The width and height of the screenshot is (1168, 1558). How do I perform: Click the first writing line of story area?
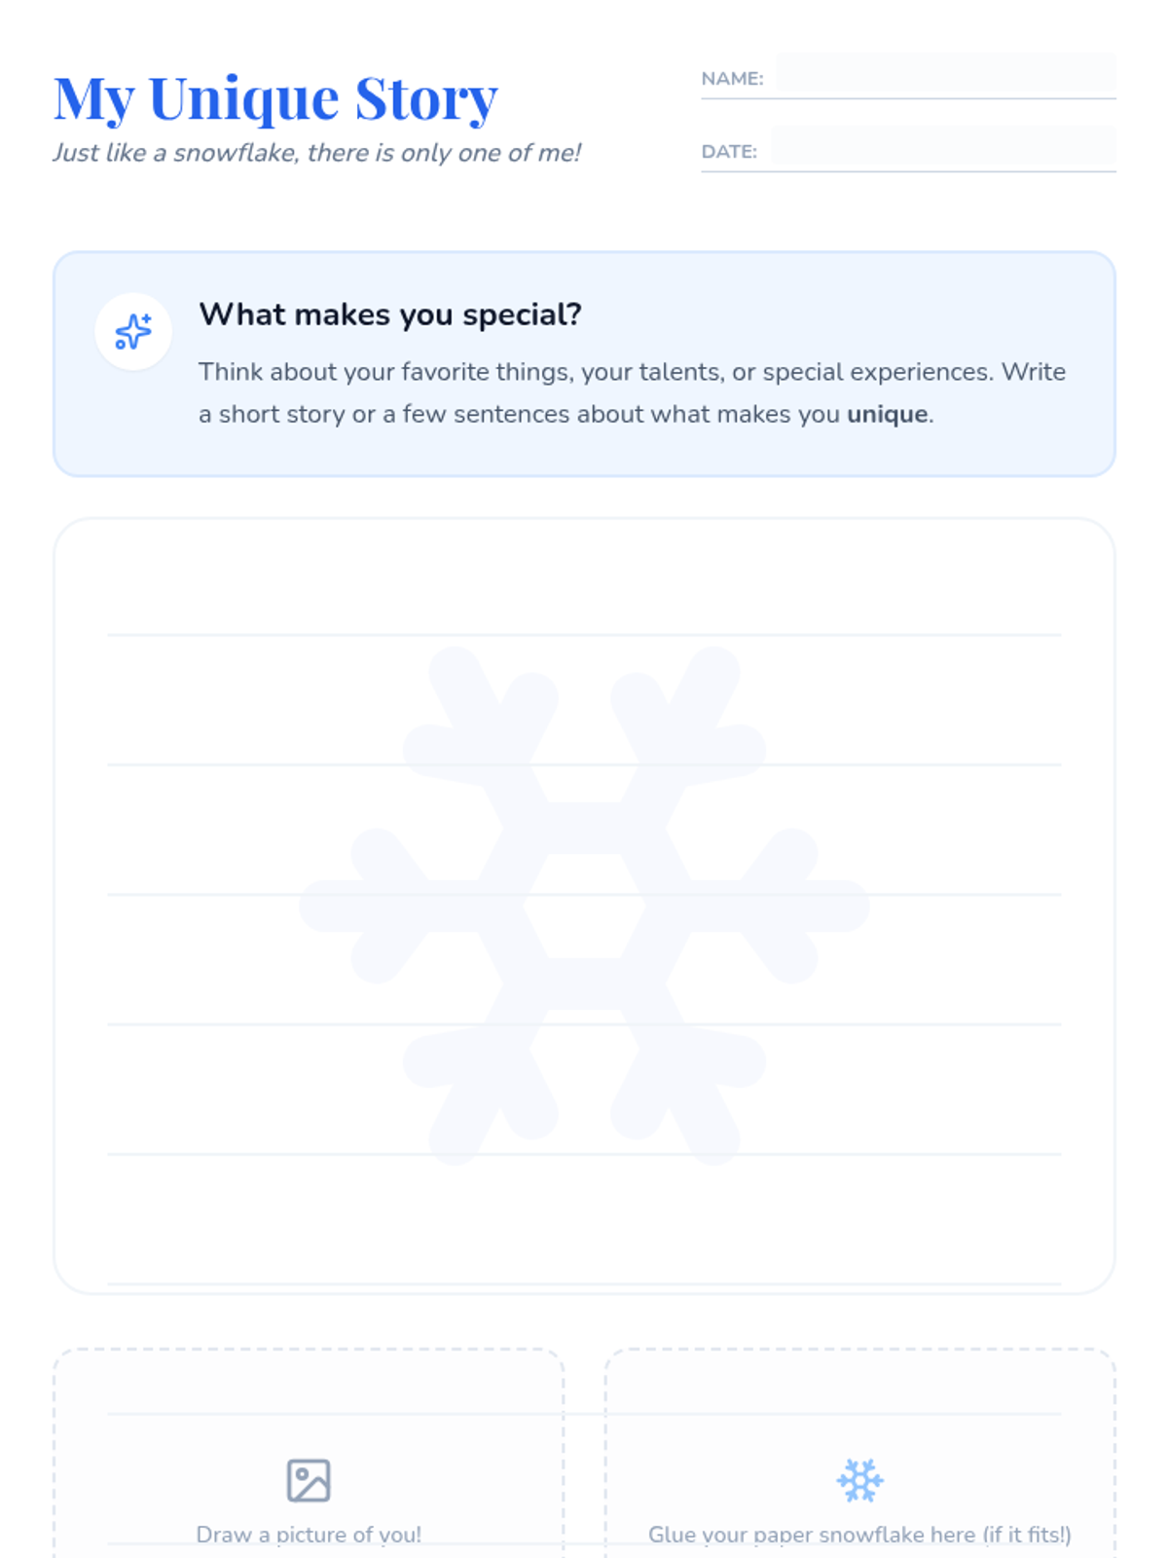584,635
